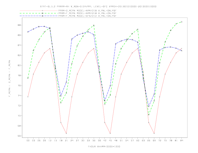198x153 pixels.
Task: Click y-axis tick label 72
Action: click(x=19, y=106)
